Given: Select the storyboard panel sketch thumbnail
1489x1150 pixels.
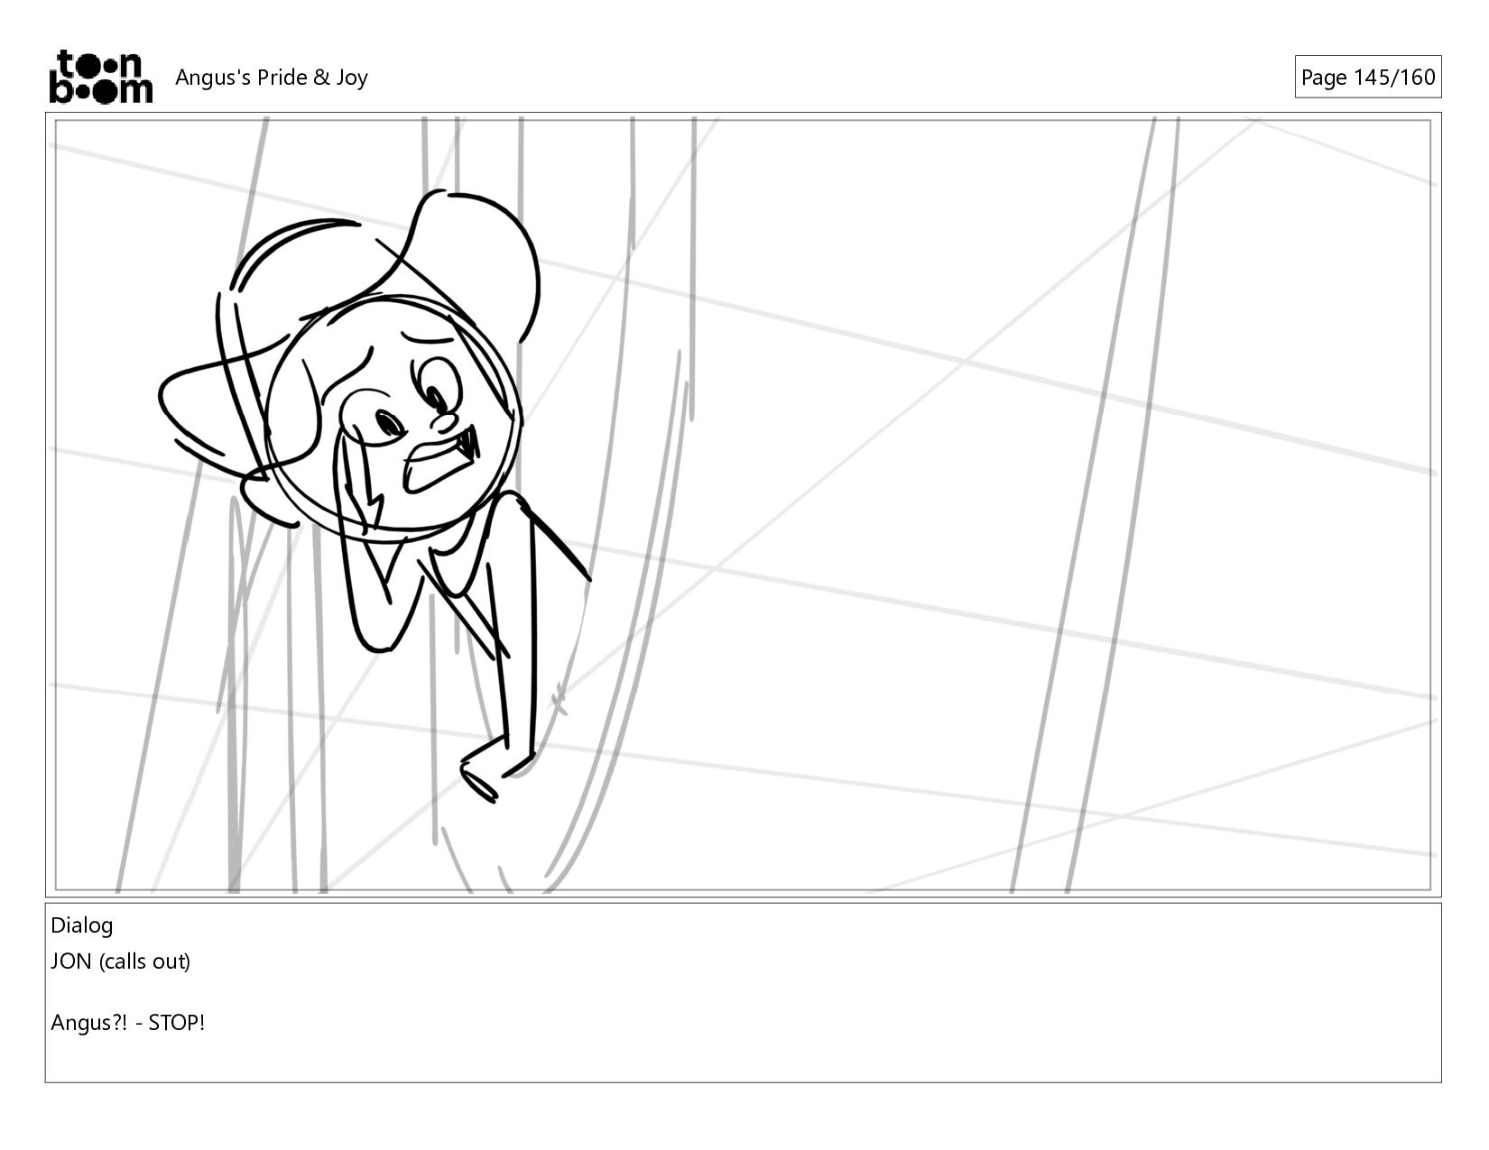Looking at the screenshot, I should [743, 505].
